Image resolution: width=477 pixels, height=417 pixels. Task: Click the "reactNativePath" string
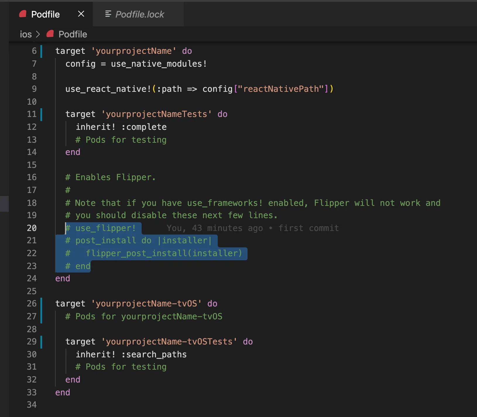pyautogui.click(x=281, y=89)
